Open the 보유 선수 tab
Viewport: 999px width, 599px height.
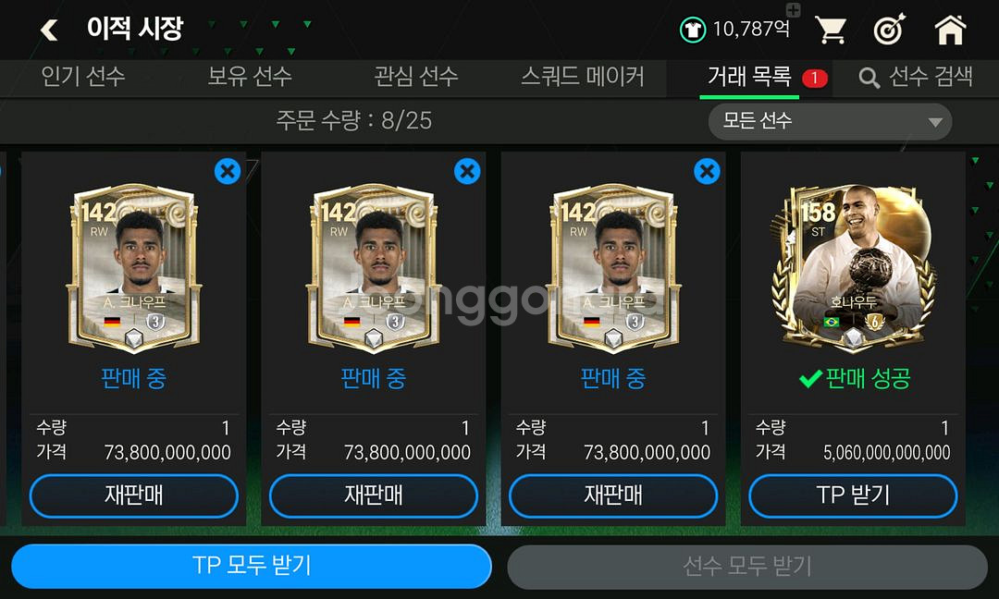(x=250, y=77)
